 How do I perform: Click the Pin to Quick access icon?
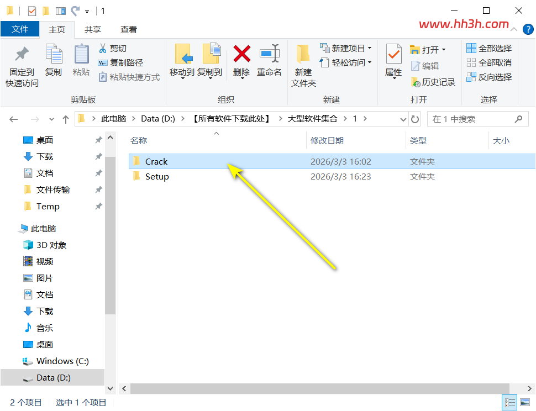click(x=22, y=54)
